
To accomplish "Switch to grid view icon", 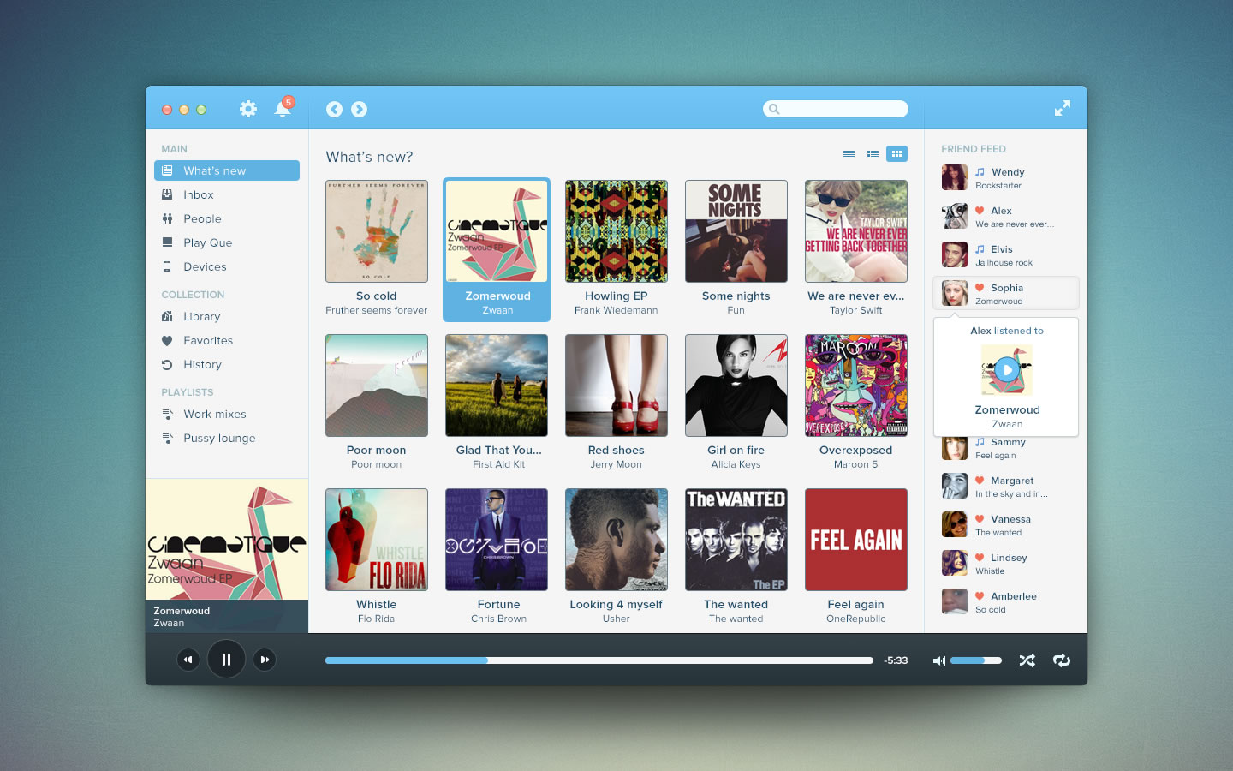I will pos(896,154).
